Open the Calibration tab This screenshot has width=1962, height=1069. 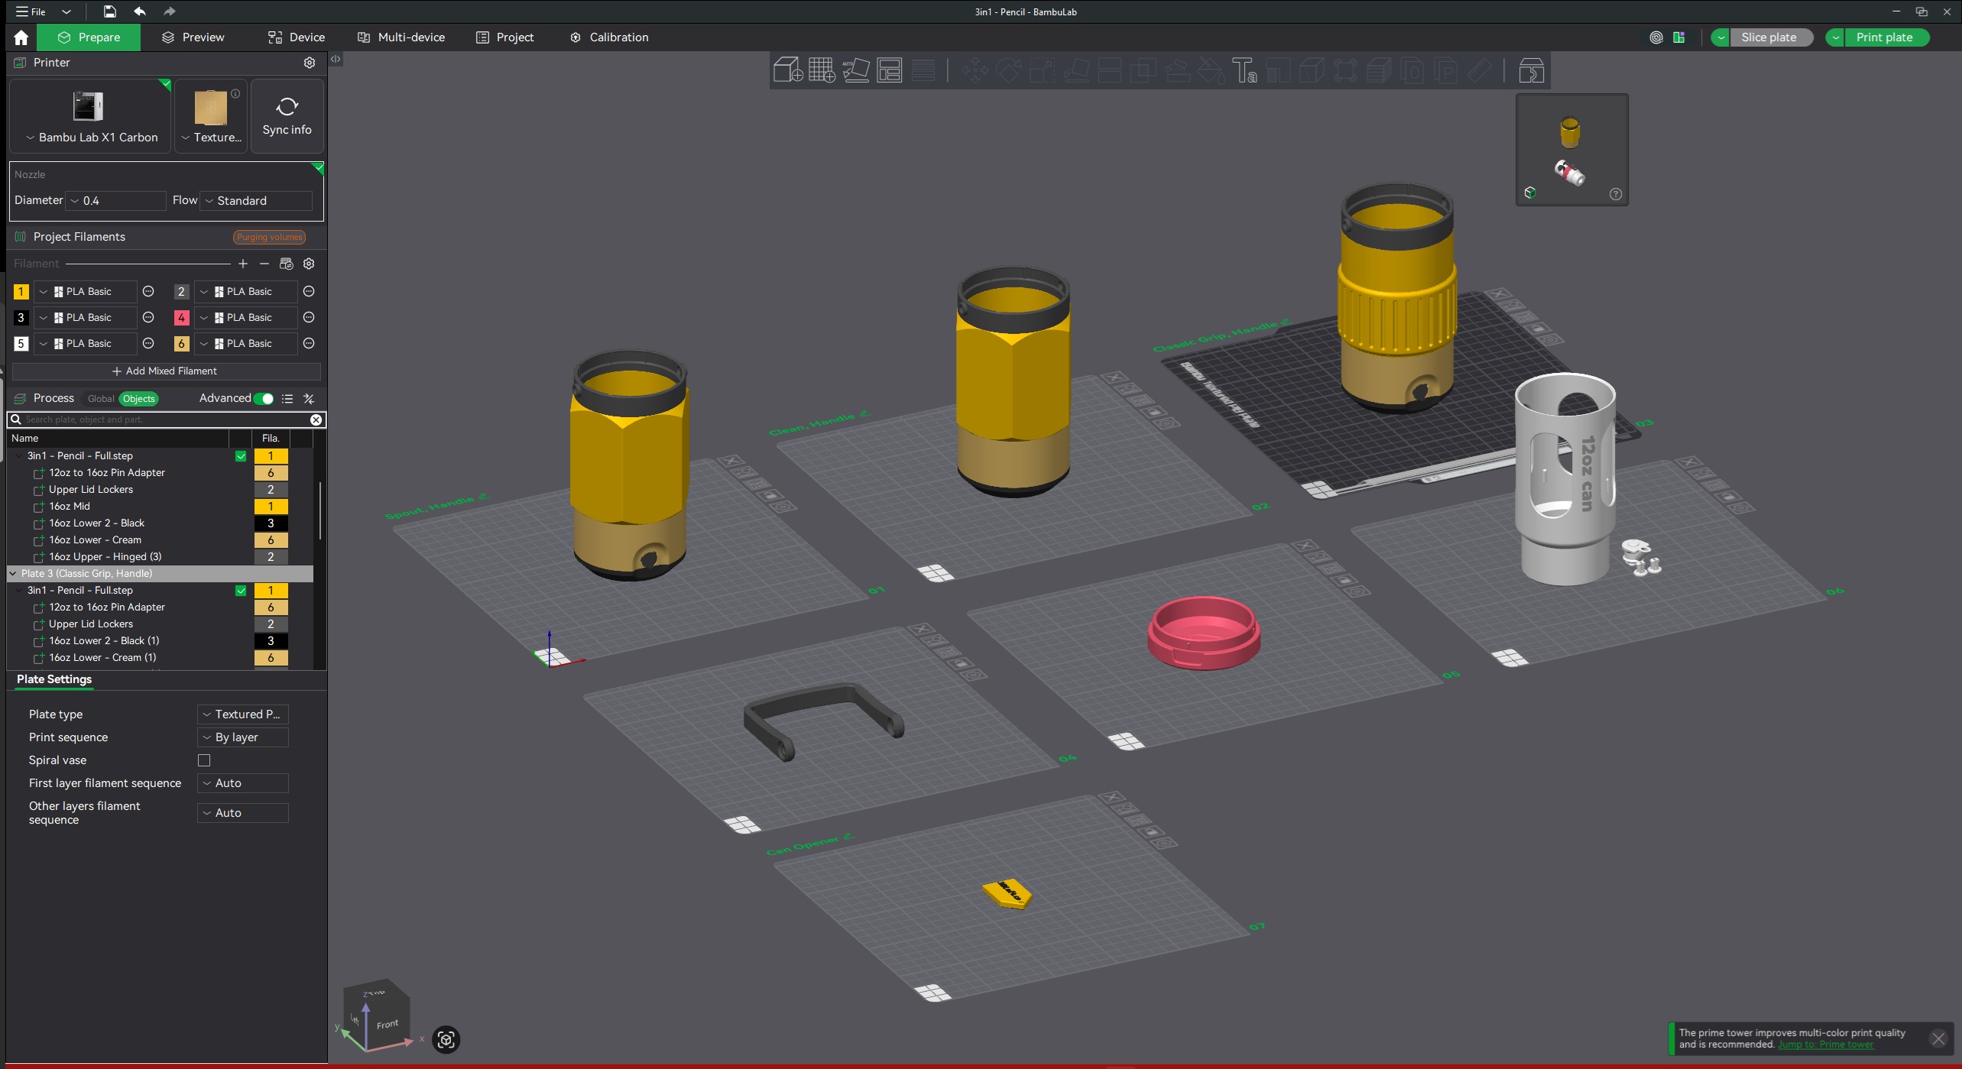point(609,37)
